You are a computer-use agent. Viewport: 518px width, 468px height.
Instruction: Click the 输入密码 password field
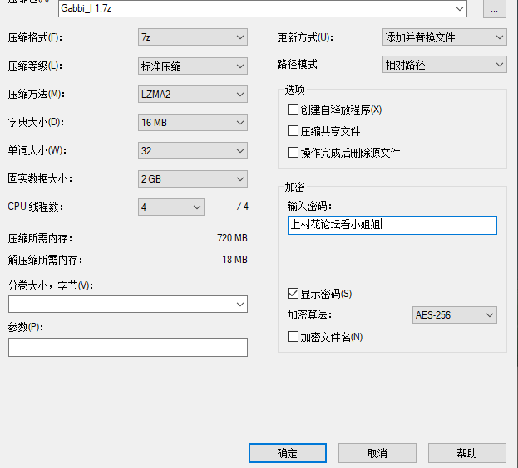(392, 225)
